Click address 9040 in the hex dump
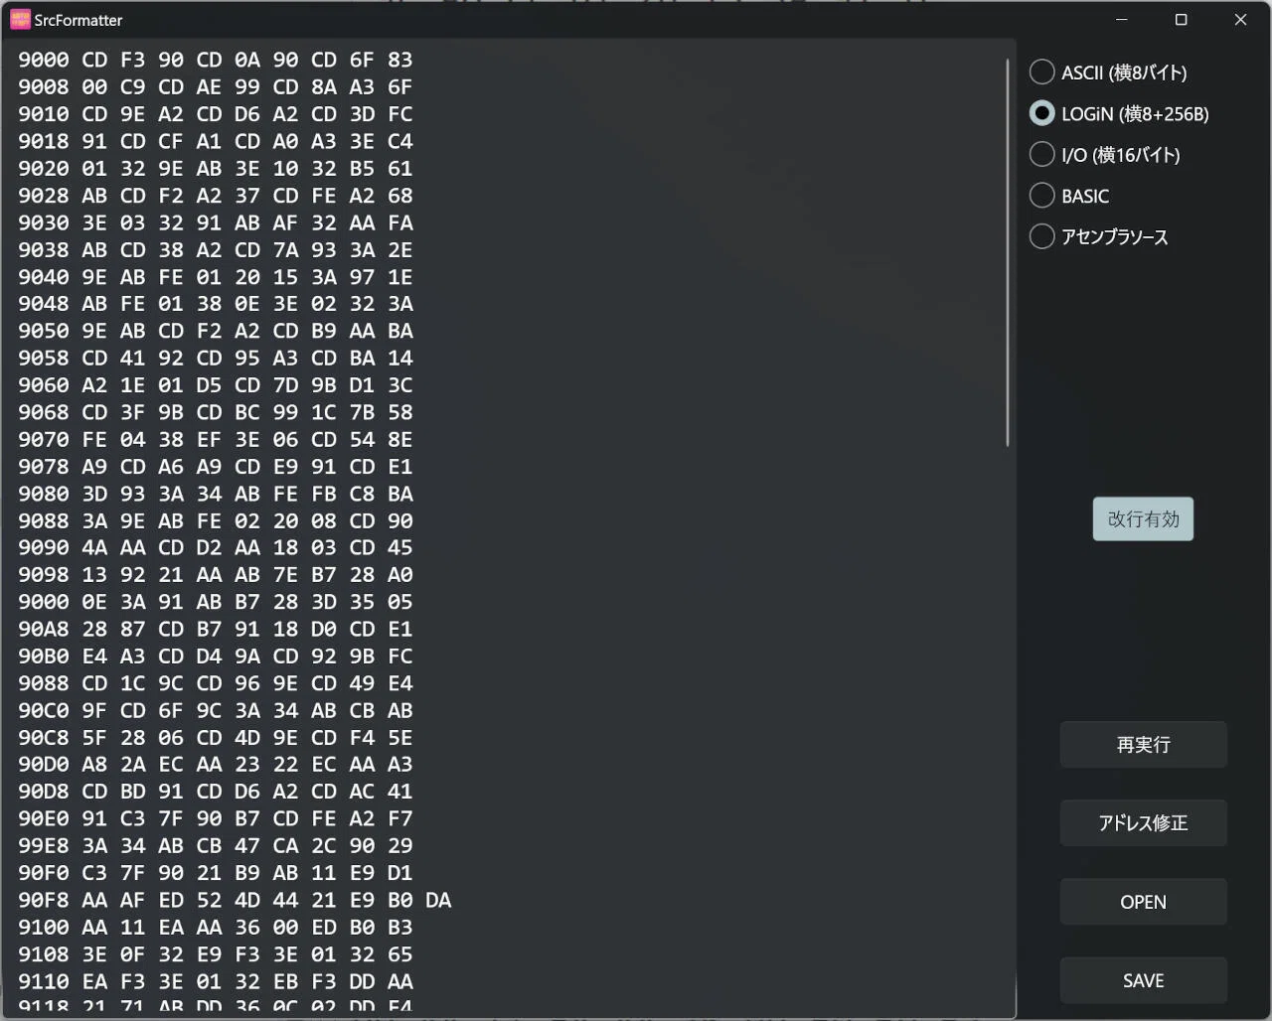Screen dimensions: 1272x1021 (x=44, y=277)
